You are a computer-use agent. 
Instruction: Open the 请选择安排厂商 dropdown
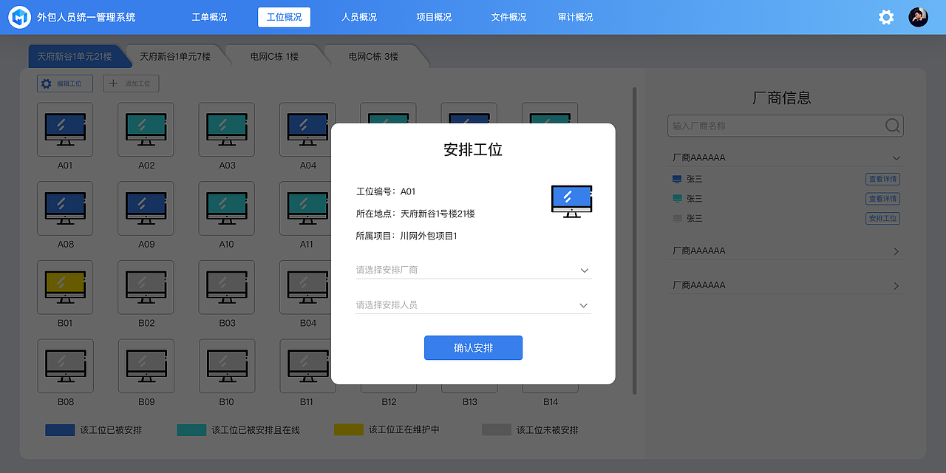pyautogui.click(x=473, y=270)
